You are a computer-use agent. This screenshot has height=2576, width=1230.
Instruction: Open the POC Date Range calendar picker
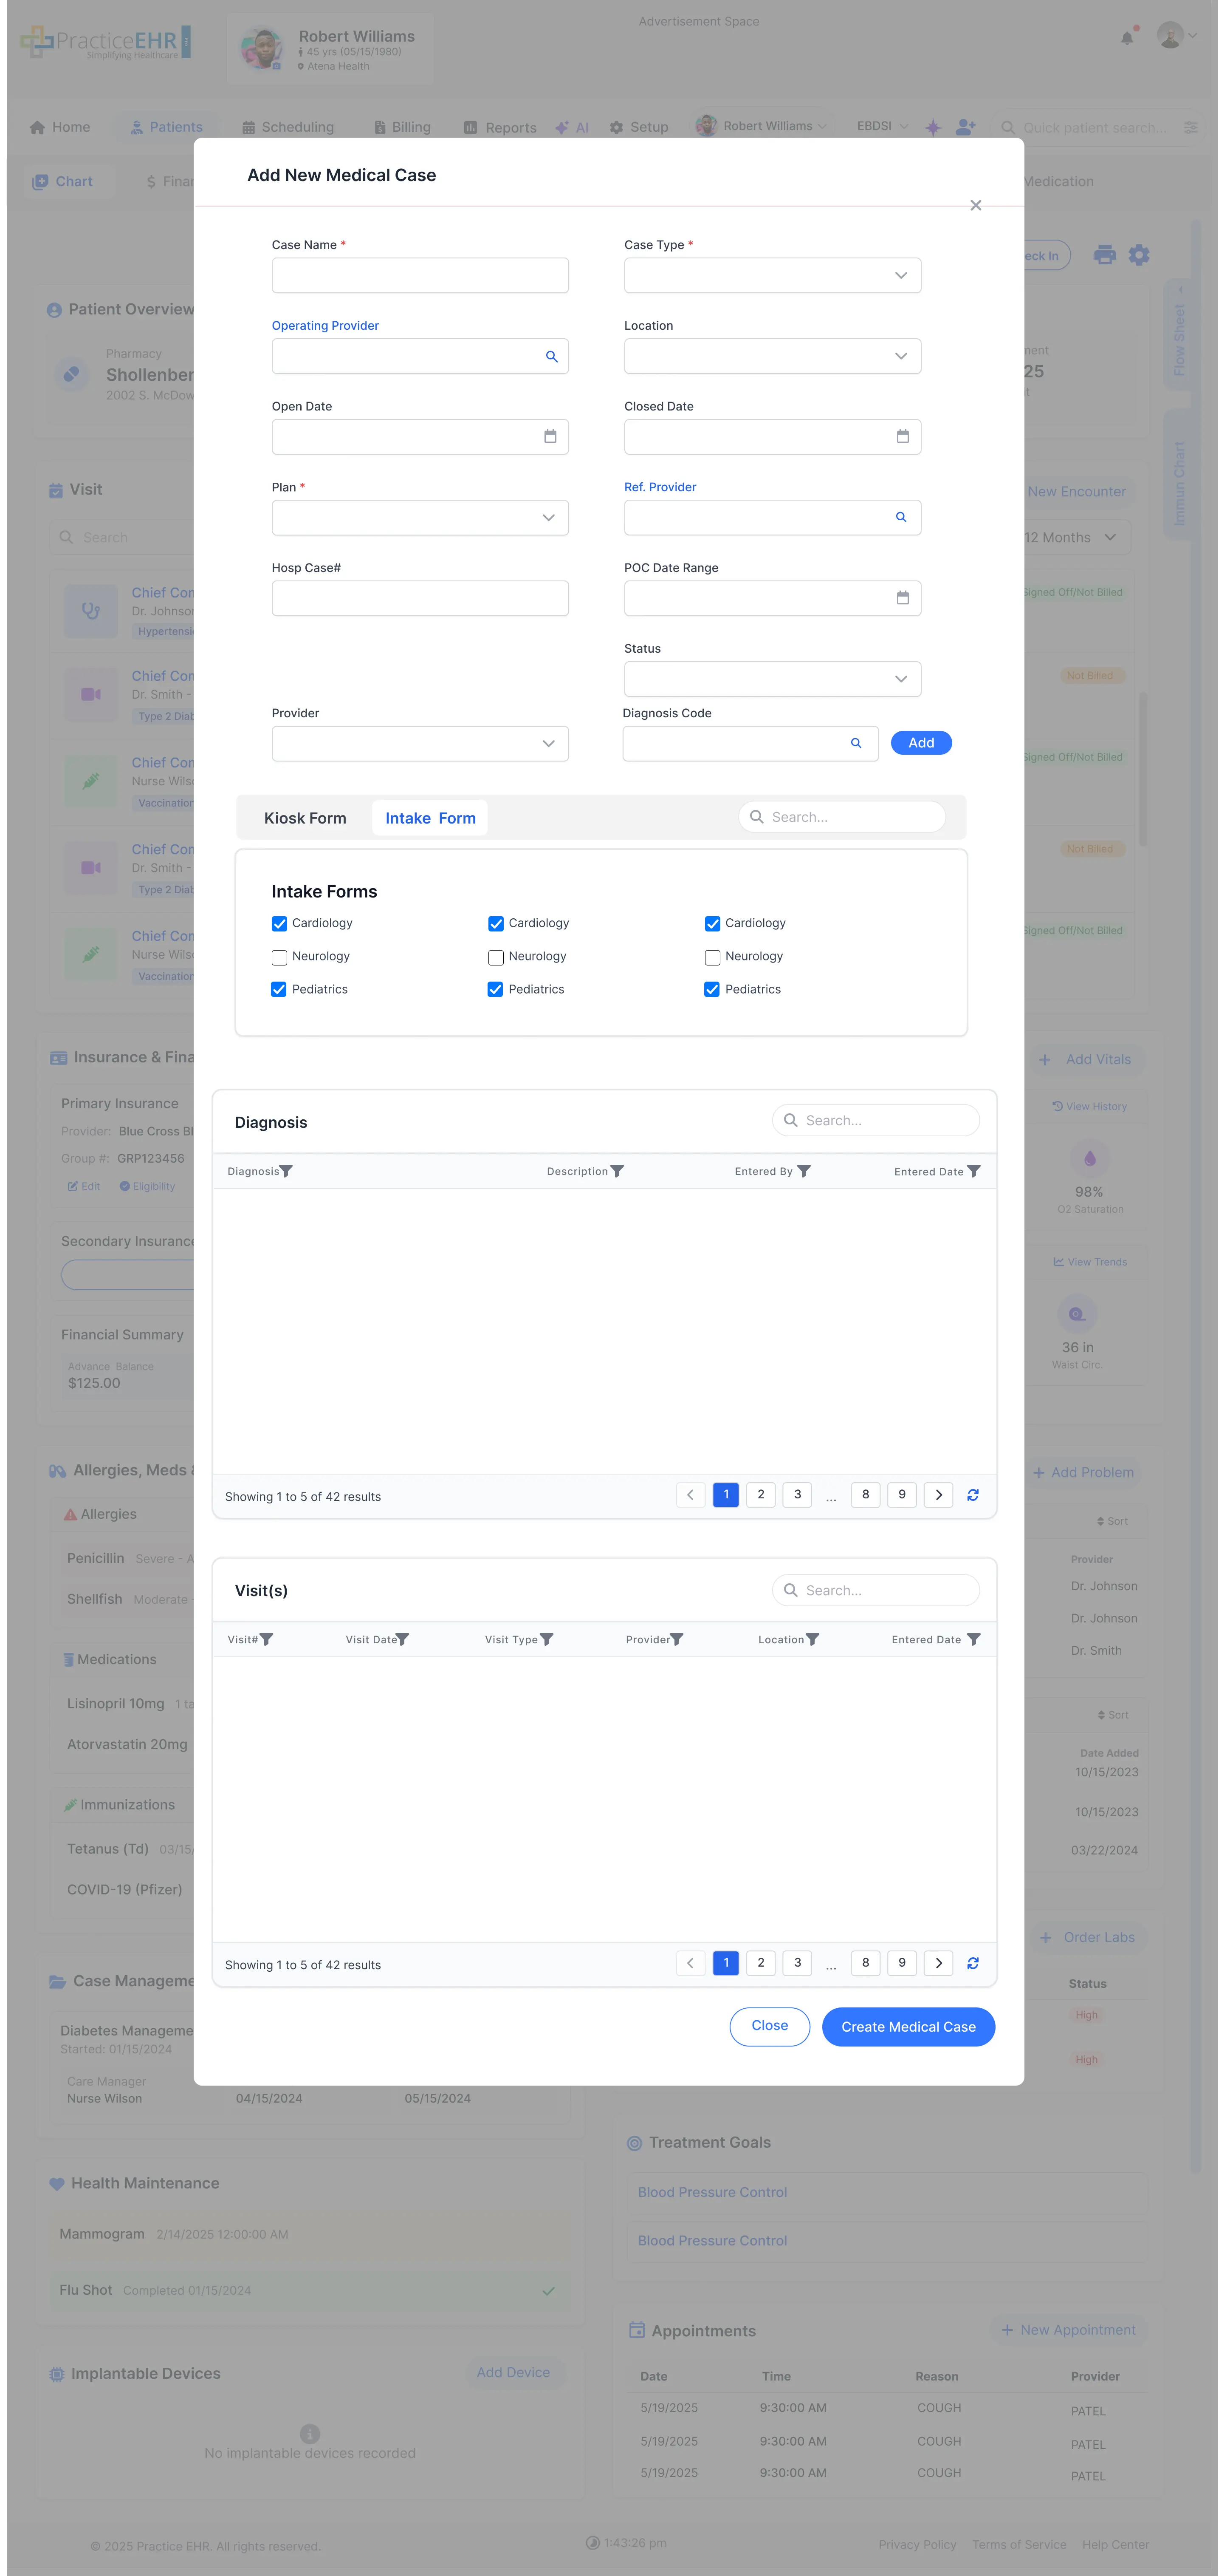902,598
